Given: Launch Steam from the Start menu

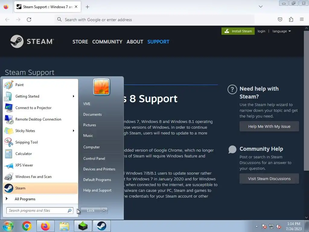Looking at the screenshot, I should pos(40,188).
